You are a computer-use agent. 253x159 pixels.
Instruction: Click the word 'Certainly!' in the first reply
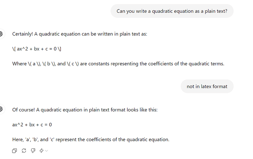click(x=23, y=34)
